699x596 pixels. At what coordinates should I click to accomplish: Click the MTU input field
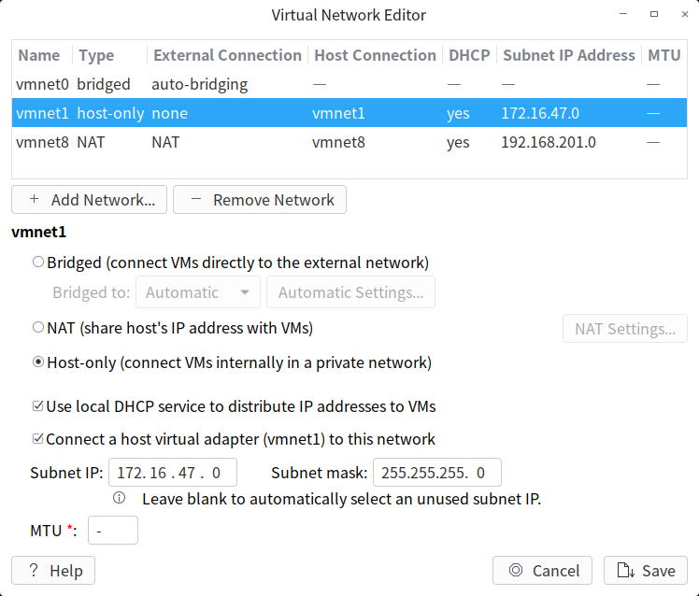[x=113, y=532]
